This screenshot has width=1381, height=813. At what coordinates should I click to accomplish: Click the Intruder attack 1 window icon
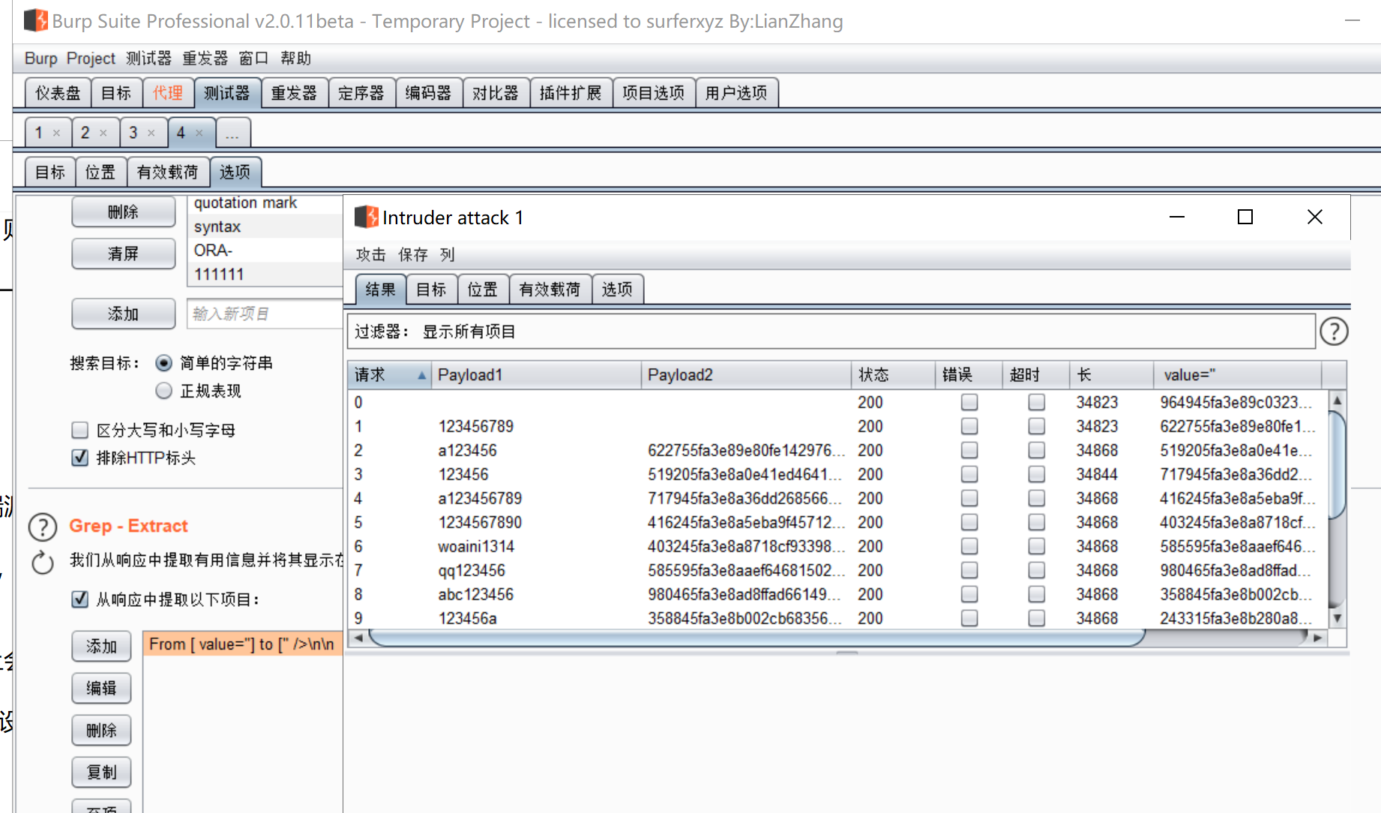coord(366,217)
